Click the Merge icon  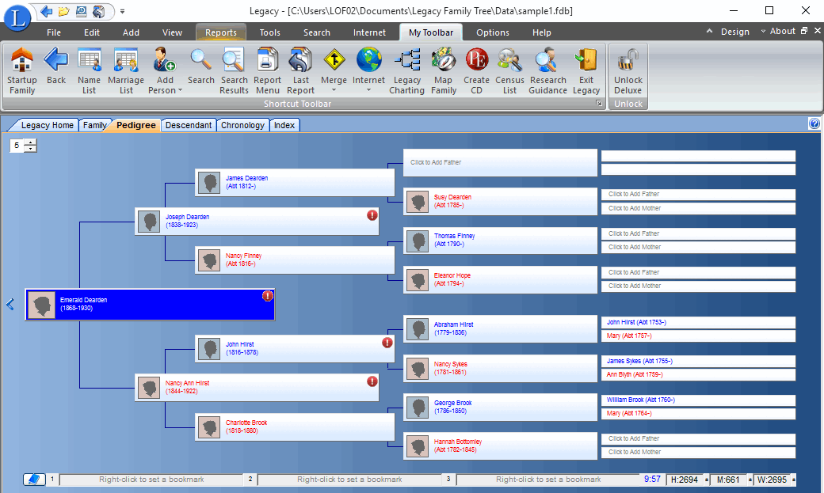click(334, 60)
